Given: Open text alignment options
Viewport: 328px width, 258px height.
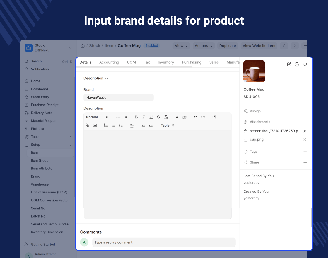Looking at the screenshot, I should [132, 125].
